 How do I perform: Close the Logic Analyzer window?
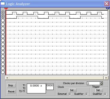pos(107,4)
